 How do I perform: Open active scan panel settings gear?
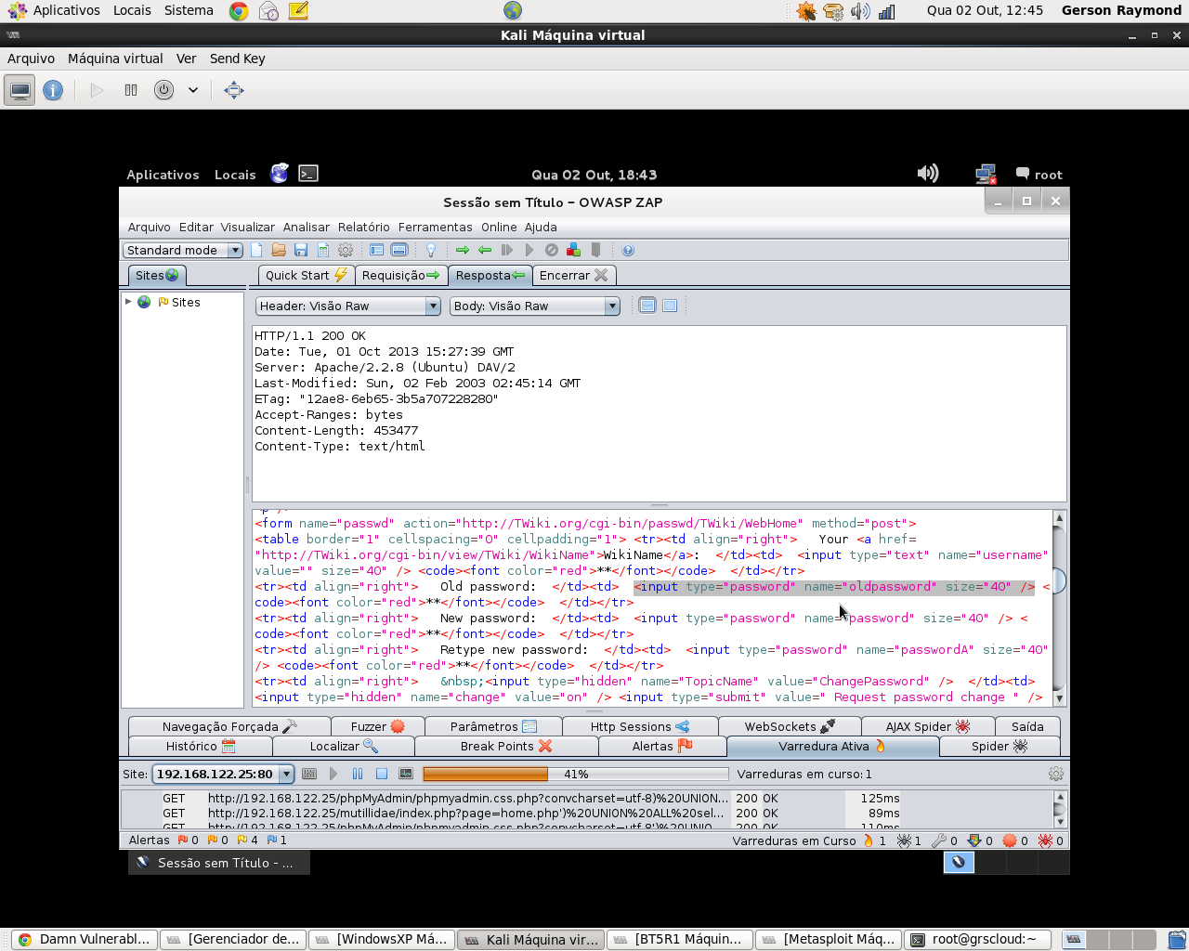(1056, 774)
